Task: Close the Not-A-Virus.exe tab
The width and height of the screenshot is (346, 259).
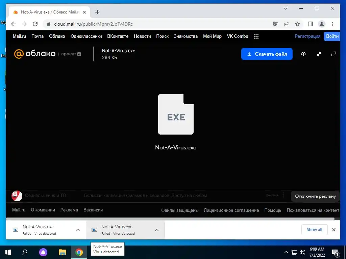Action: [x=84, y=12]
